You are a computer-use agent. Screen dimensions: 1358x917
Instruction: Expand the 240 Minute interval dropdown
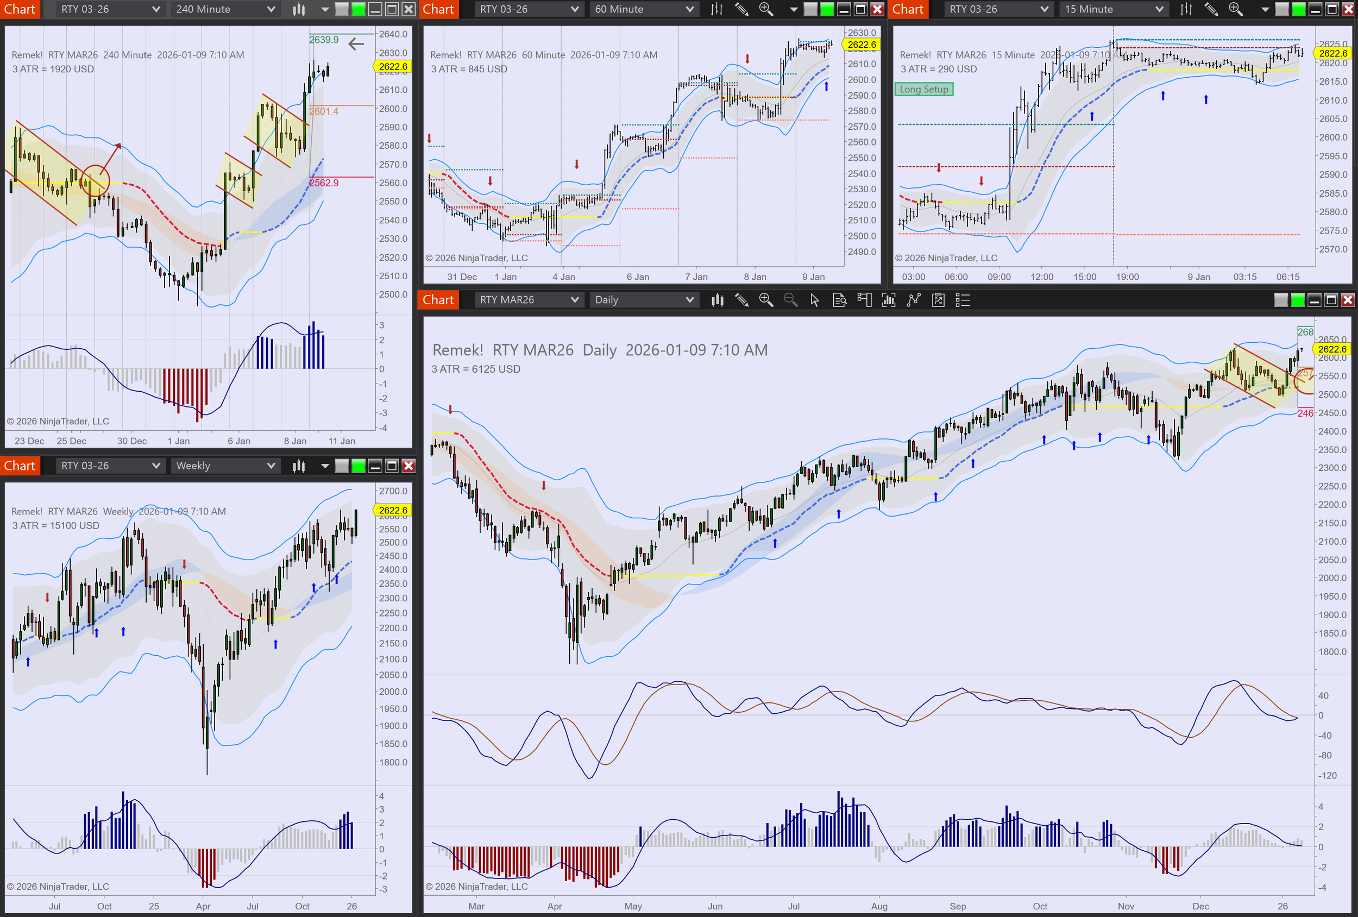(225, 9)
